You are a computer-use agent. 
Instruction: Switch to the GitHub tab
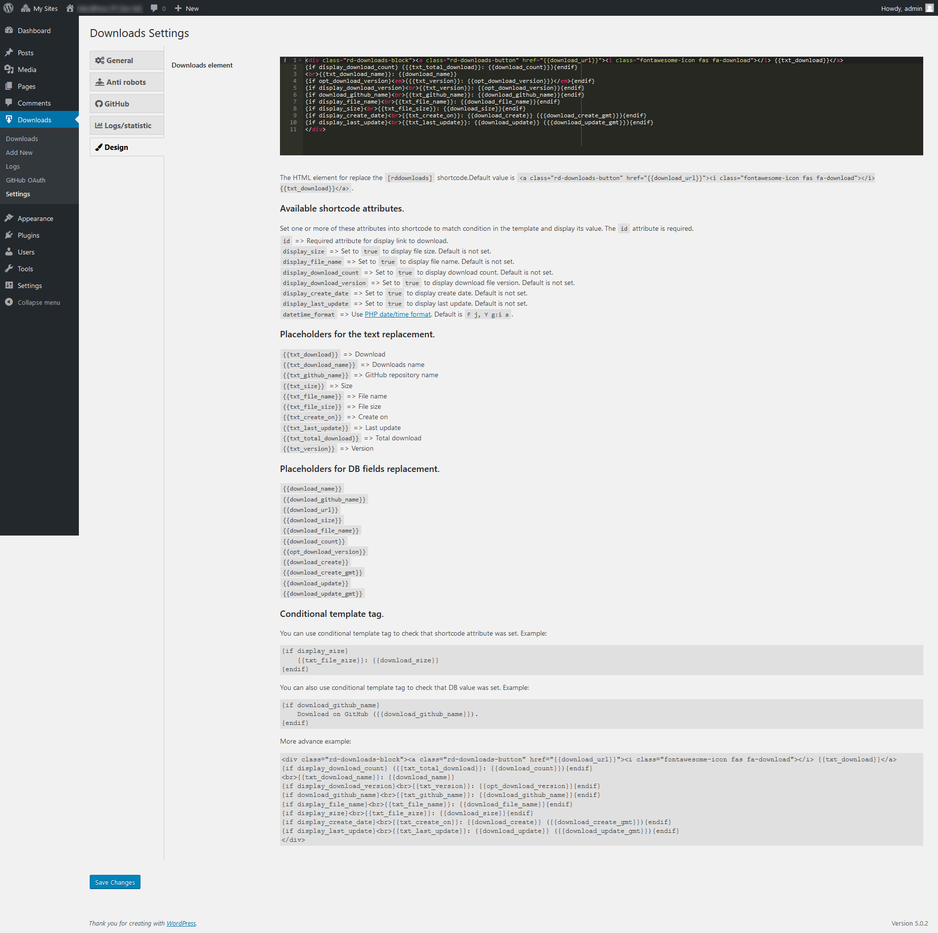coord(127,104)
